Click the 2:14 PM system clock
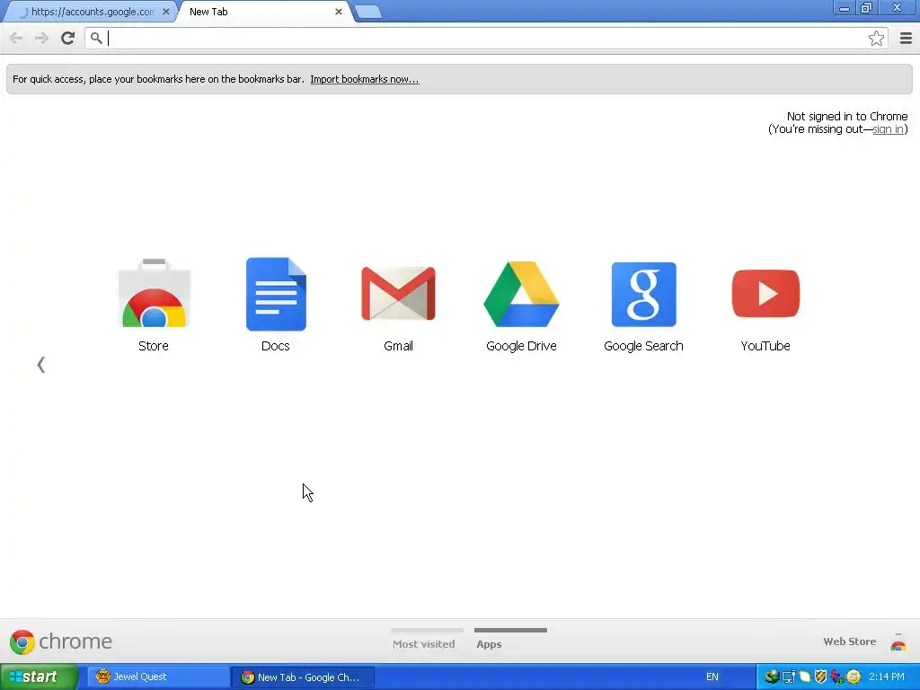 (887, 677)
